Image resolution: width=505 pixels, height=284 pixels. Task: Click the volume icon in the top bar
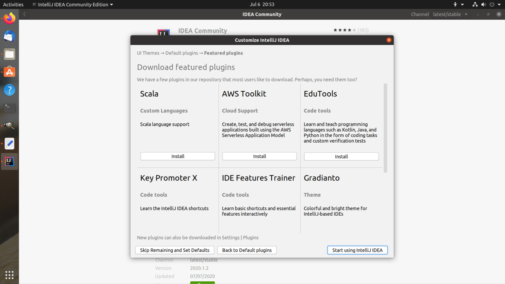tap(483, 4)
